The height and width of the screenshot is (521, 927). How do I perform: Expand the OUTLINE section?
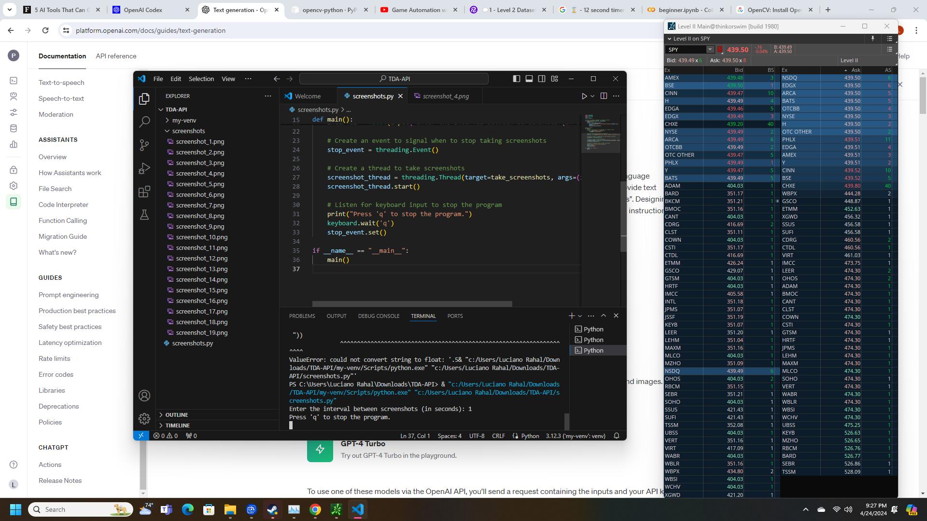point(177,415)
